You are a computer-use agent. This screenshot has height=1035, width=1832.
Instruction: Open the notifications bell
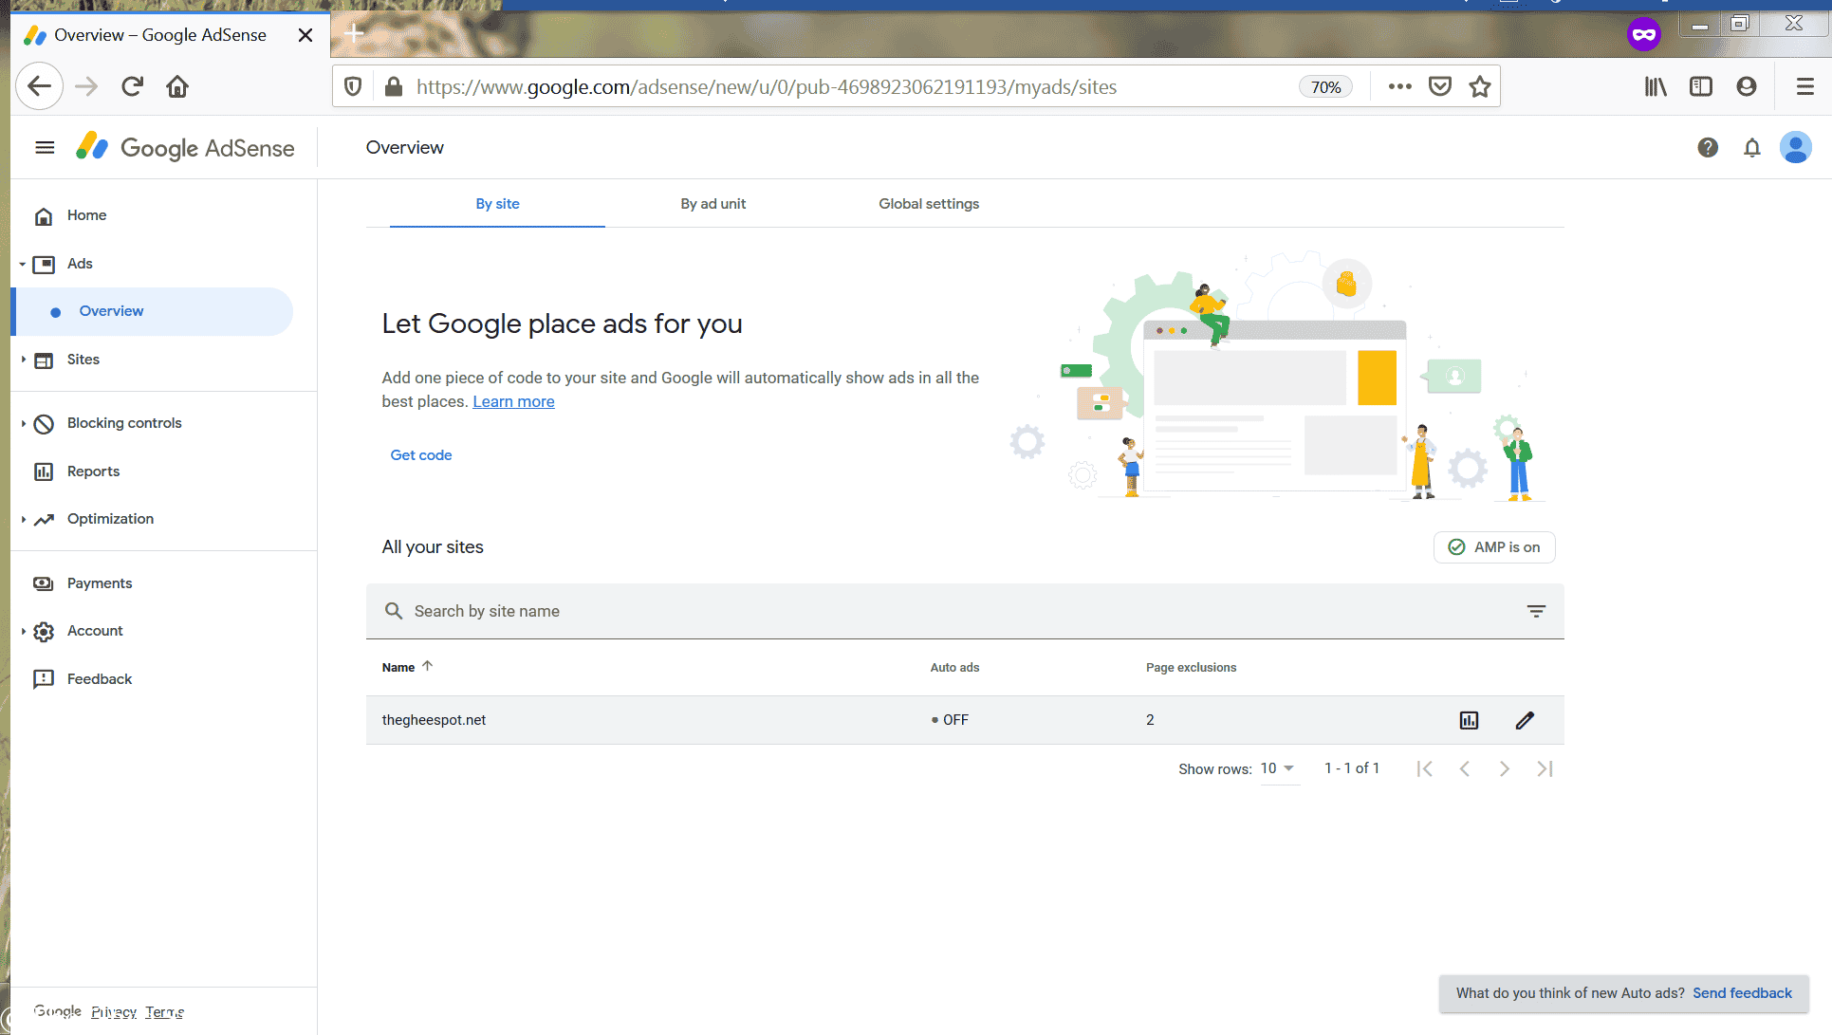pos(1752,147)
